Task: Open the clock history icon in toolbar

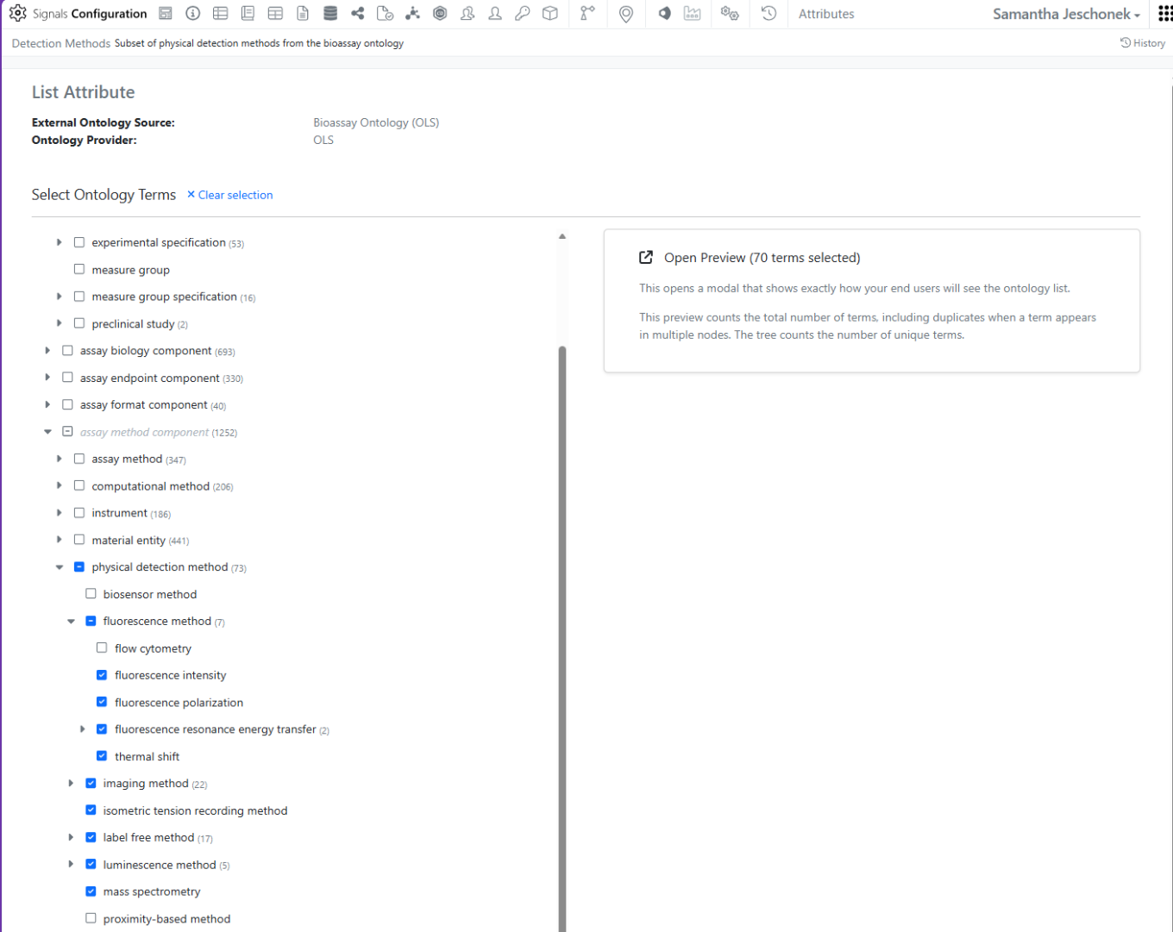Action: 768,14
